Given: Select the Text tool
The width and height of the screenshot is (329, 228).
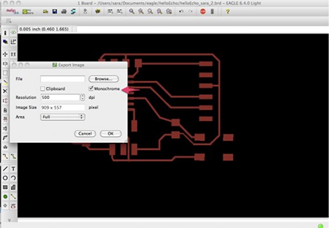Looking at the screenshot, I should (x=13, y=169).
